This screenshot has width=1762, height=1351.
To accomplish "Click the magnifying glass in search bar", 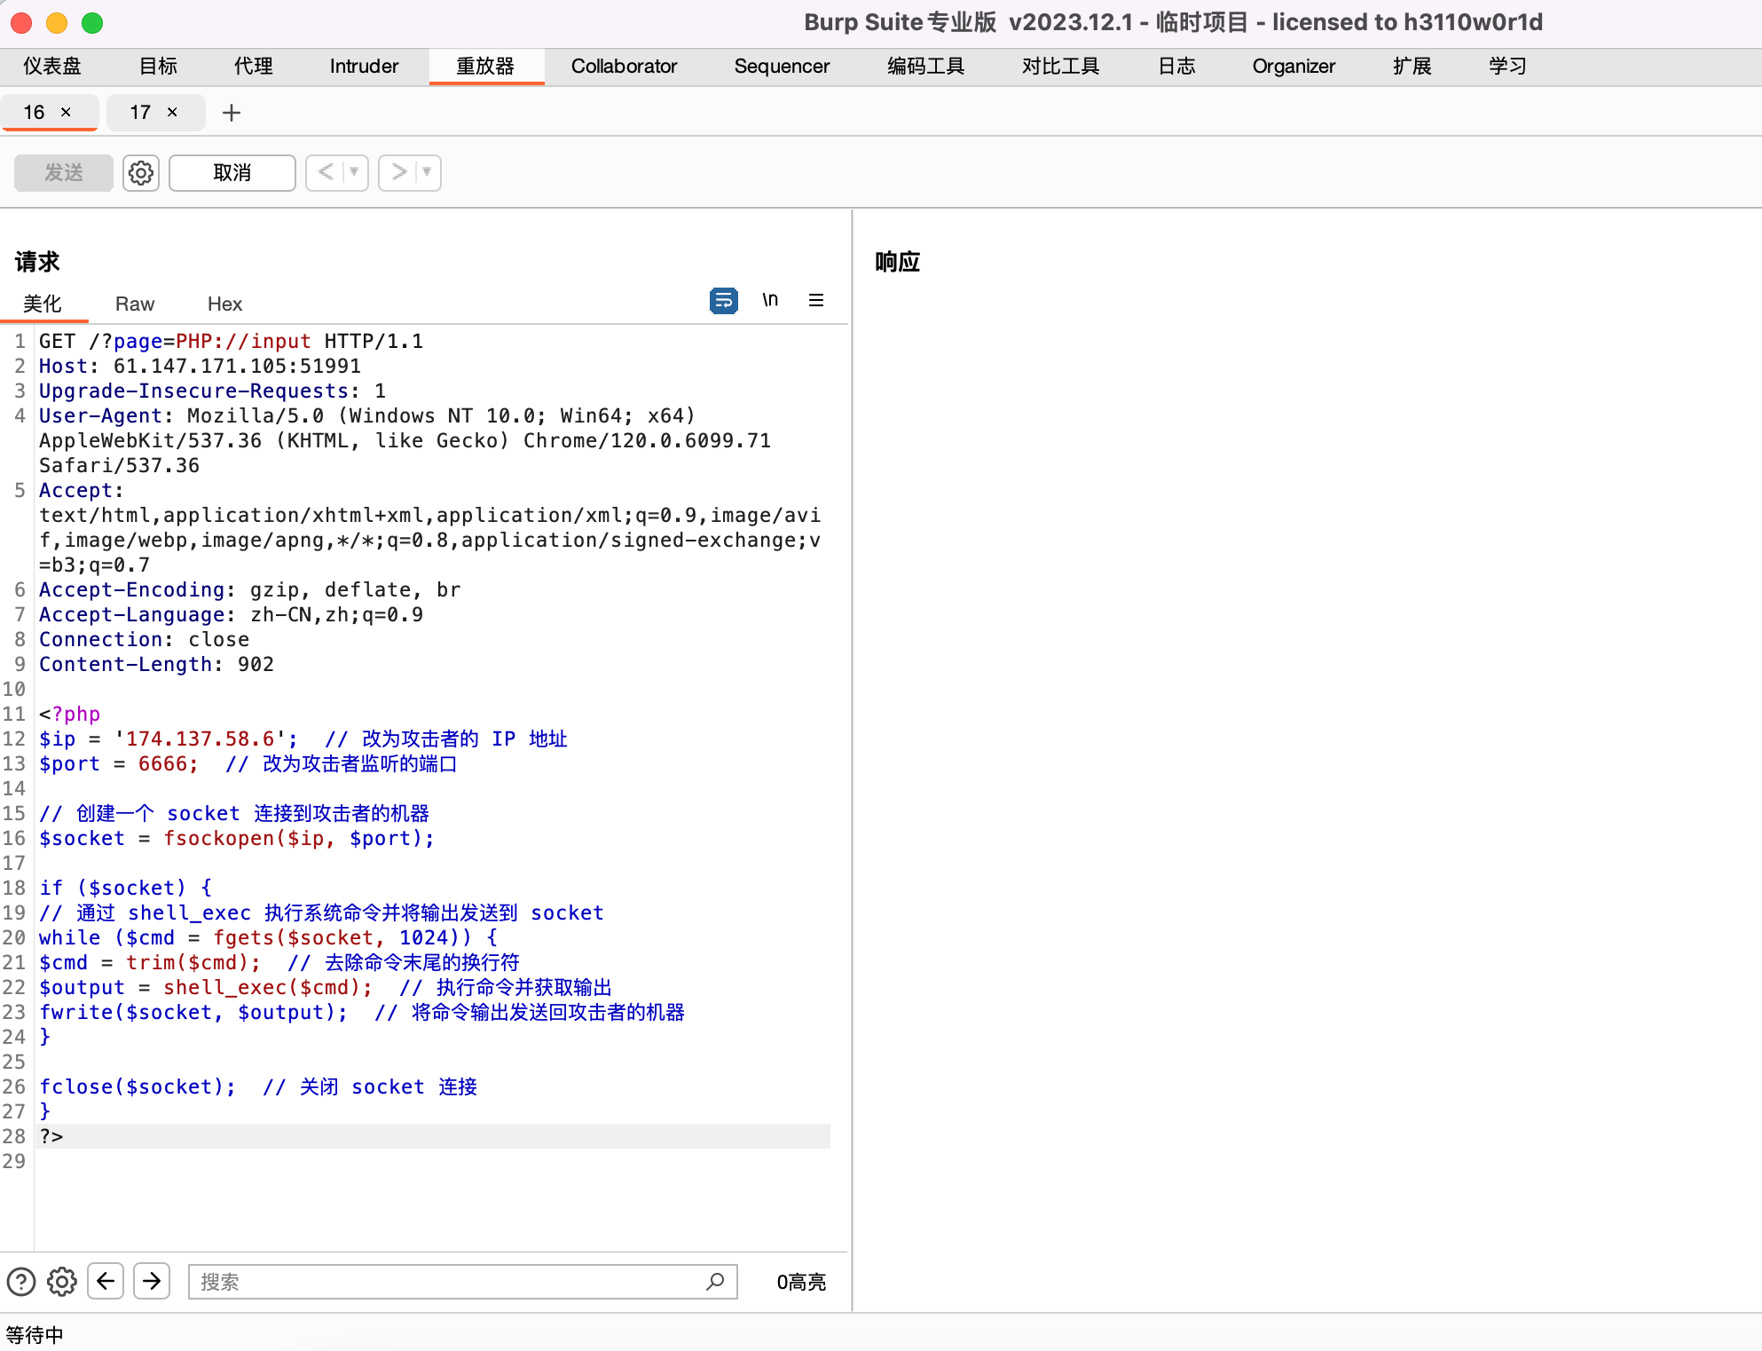I will coord(714,1281).
